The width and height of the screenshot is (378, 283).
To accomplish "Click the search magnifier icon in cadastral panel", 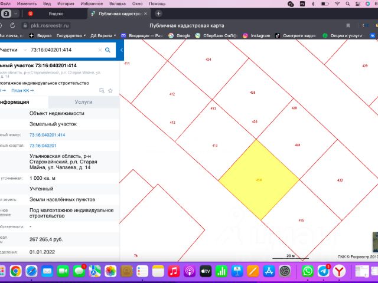I will (x=107, y=50).
